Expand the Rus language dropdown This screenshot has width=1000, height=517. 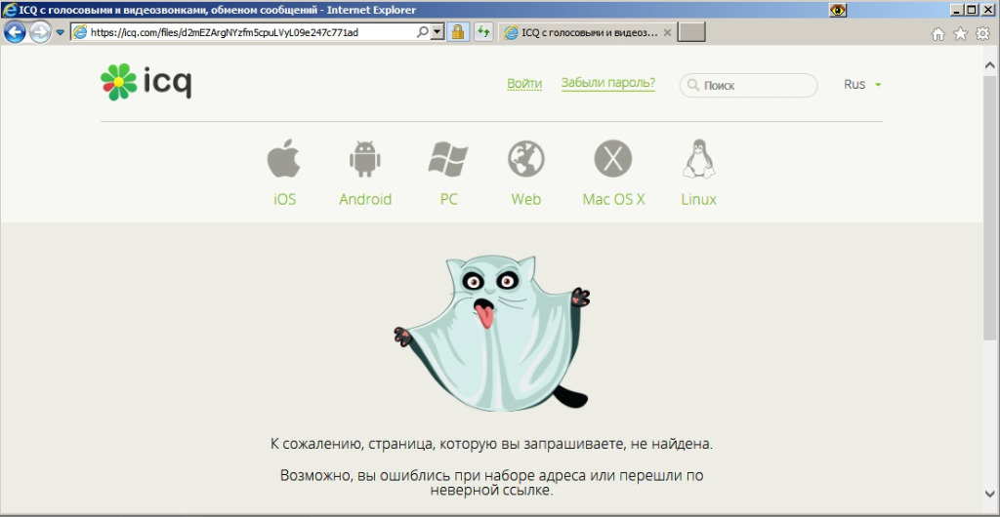point(862,85)
